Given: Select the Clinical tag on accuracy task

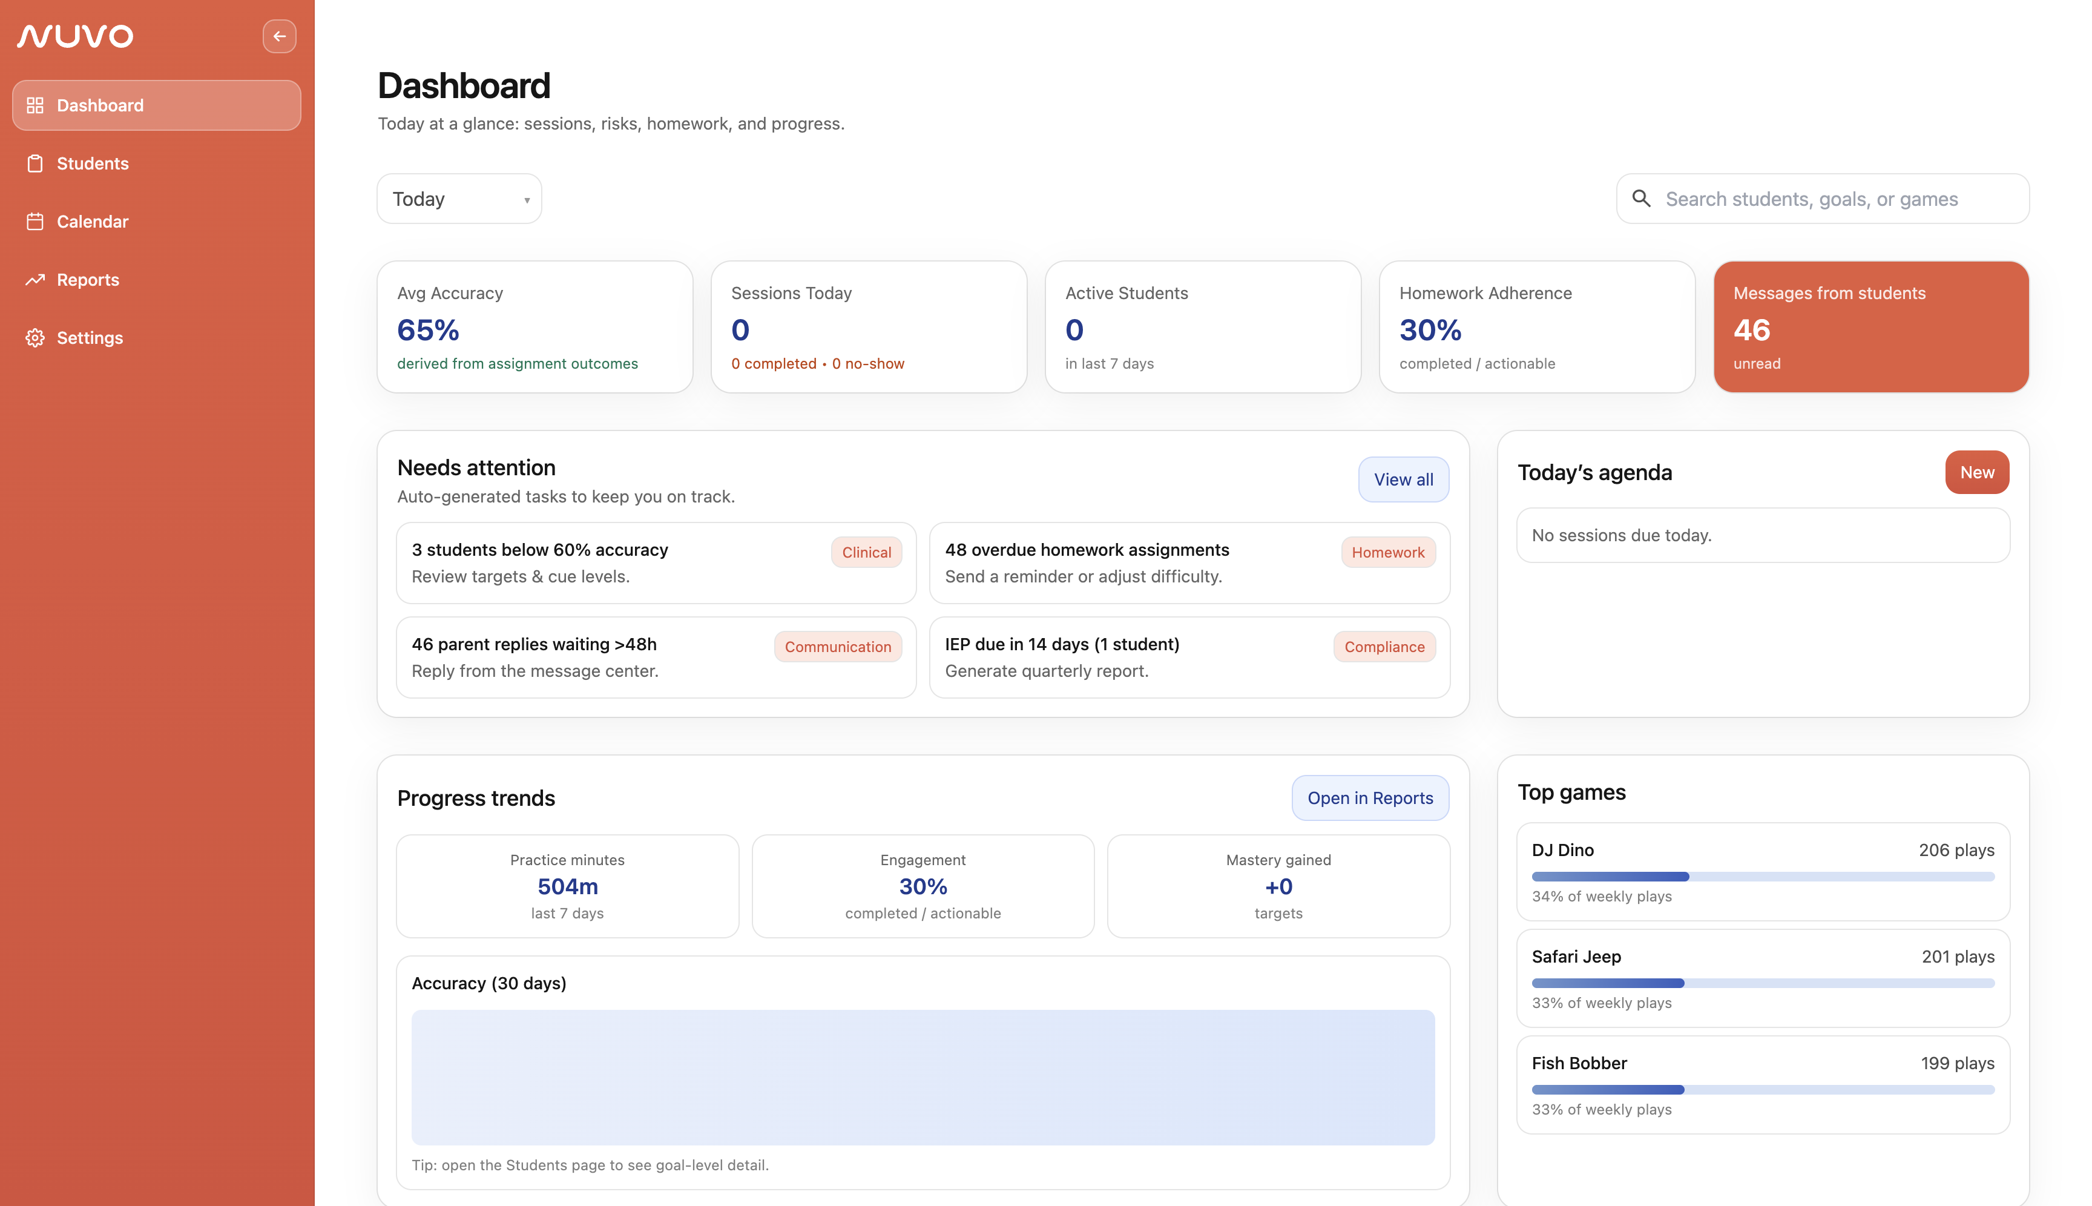Looking at the screenshot, I should 866,552.
